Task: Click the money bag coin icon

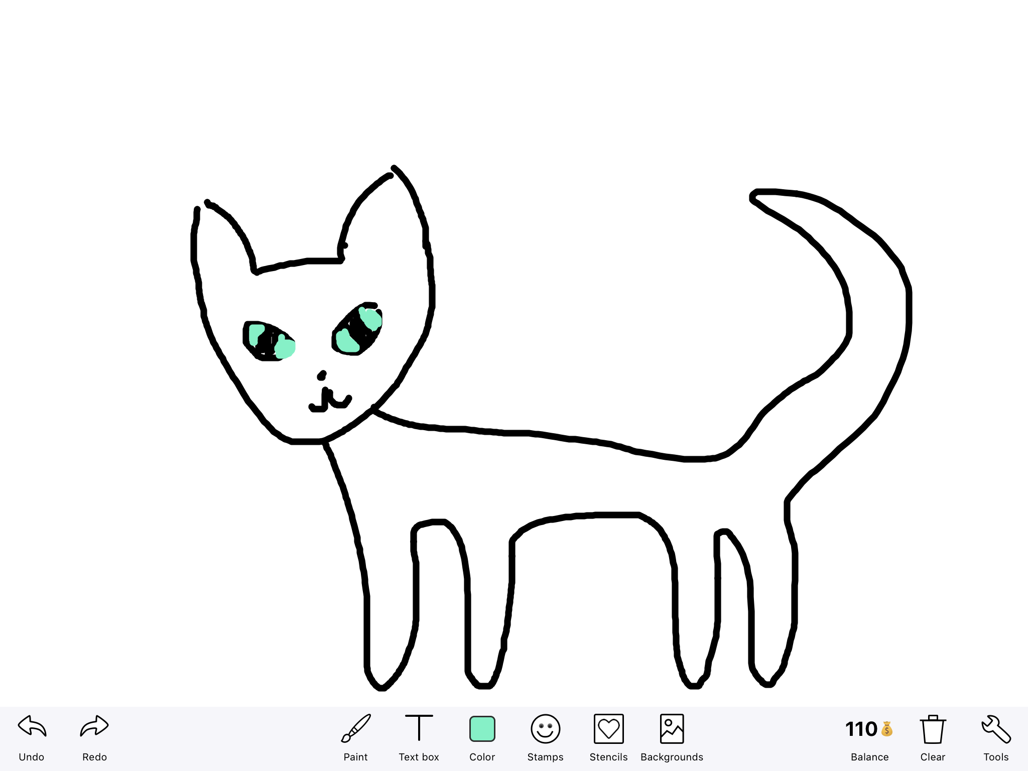Action: pyautogui.click(x=887, y=729)
